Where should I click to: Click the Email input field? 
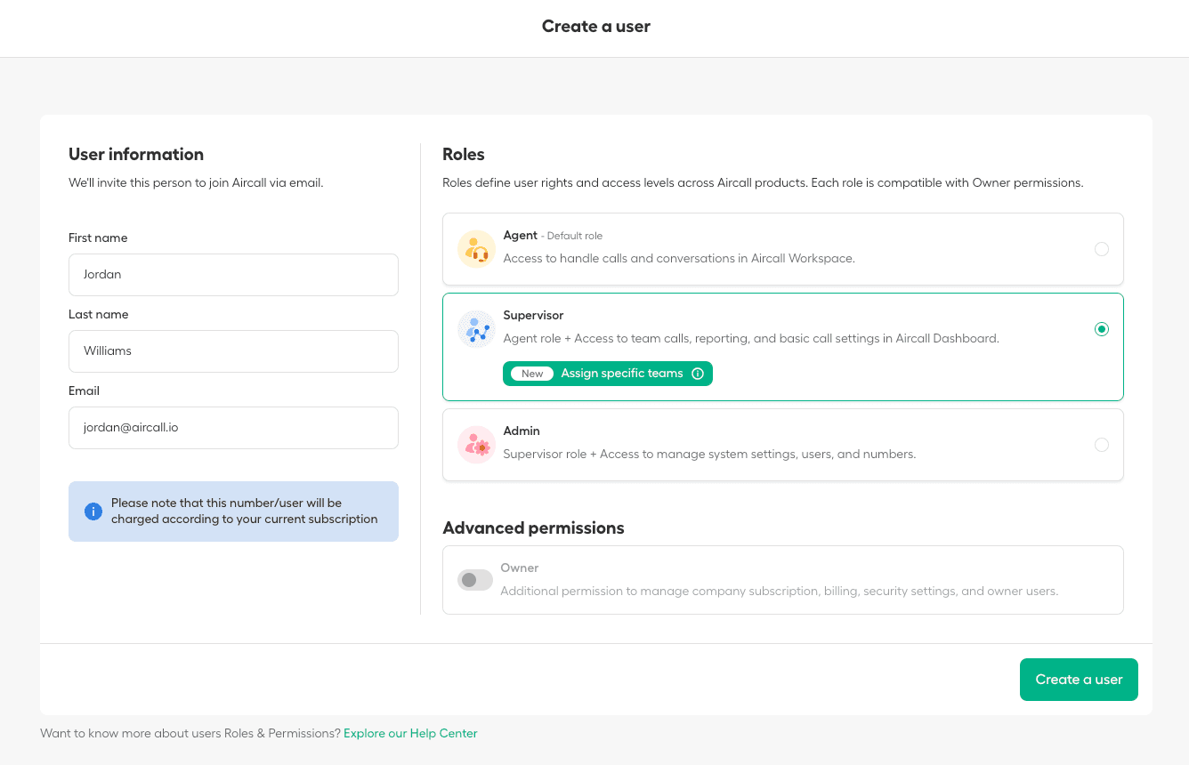click(233, 427)
